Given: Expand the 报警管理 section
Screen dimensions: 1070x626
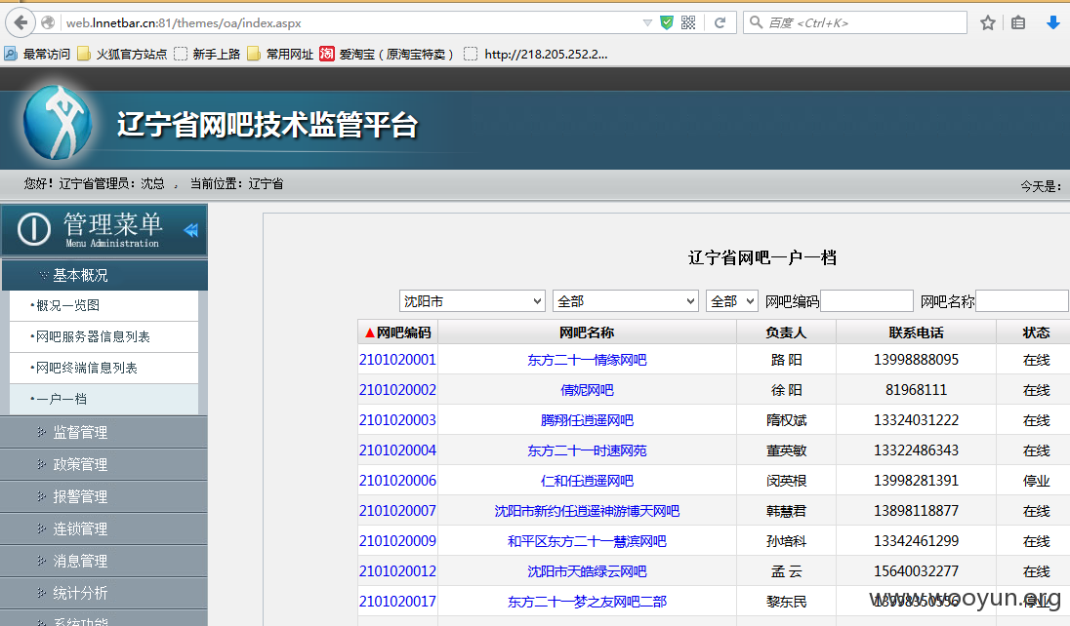Looking at the screenshot, I should point(103,496).
